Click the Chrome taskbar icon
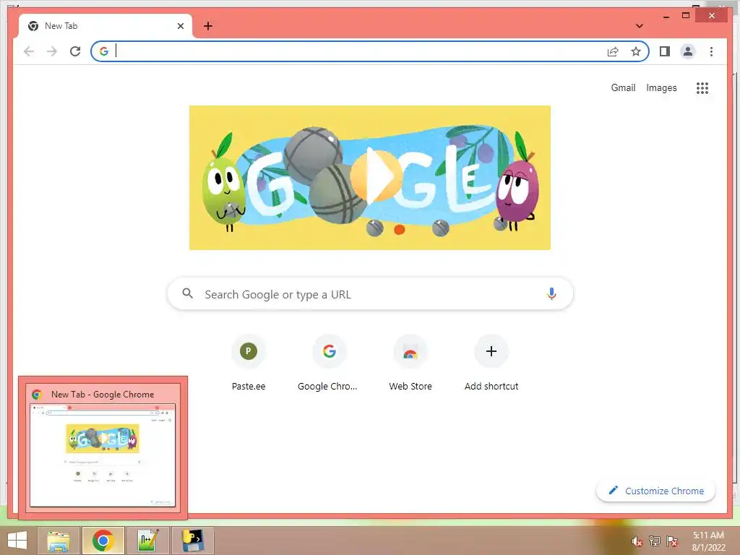This screenshot has height=555, width=740. click(x=103, y=541)
